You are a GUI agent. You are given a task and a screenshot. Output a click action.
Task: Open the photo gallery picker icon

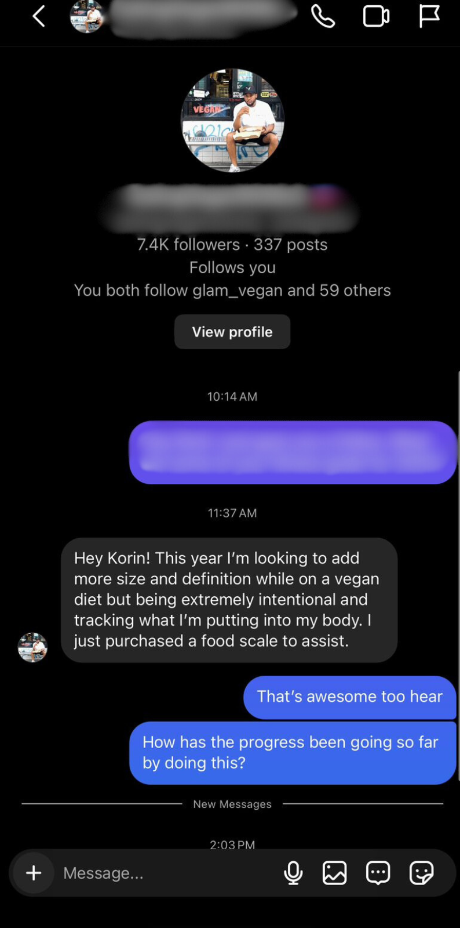click(x=335, y=873)
